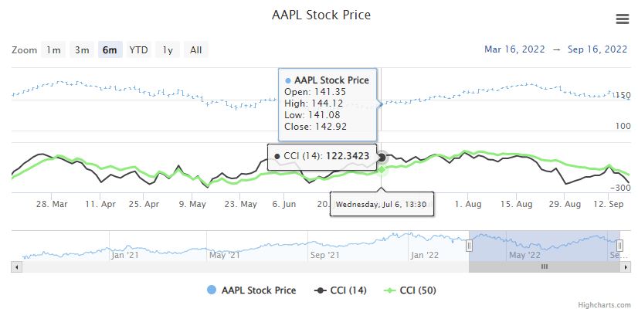
Task: Click the scrollbar left arrow
Action: pos(15,267)
